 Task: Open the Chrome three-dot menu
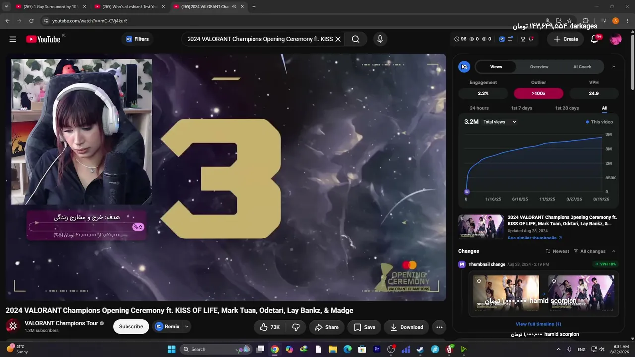pos(627,21)
